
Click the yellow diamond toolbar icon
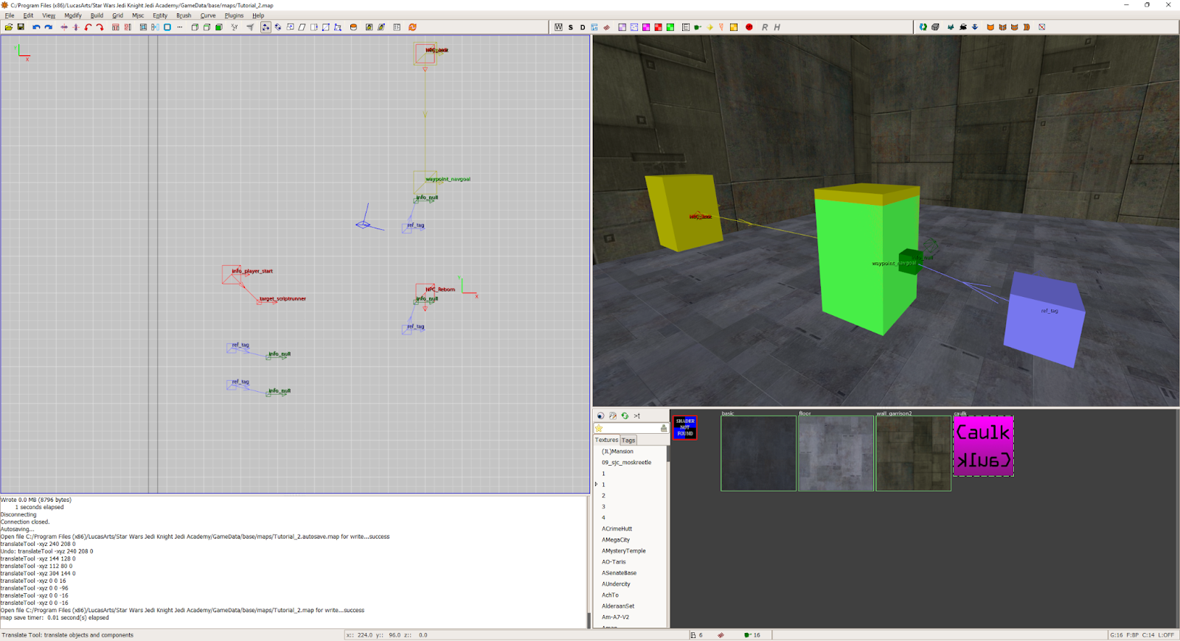click(709, 27)
